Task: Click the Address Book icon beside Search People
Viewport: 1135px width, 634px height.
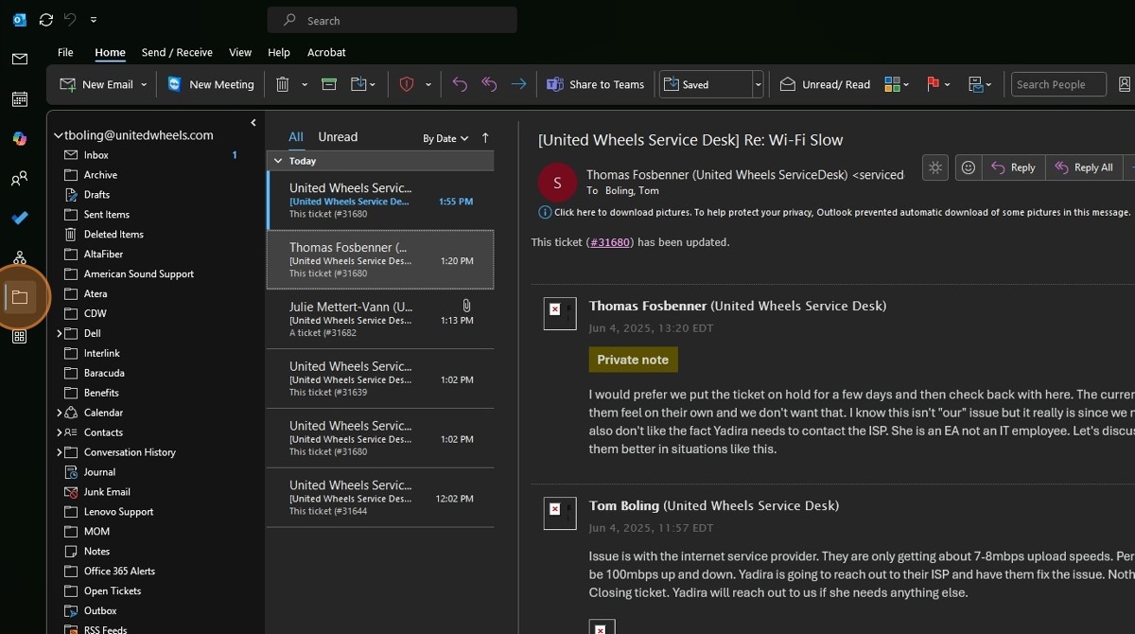Action: [x=1125, y=84]
